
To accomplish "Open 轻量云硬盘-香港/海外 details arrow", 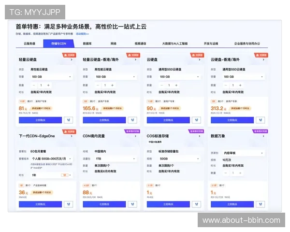I will point(135,59).
